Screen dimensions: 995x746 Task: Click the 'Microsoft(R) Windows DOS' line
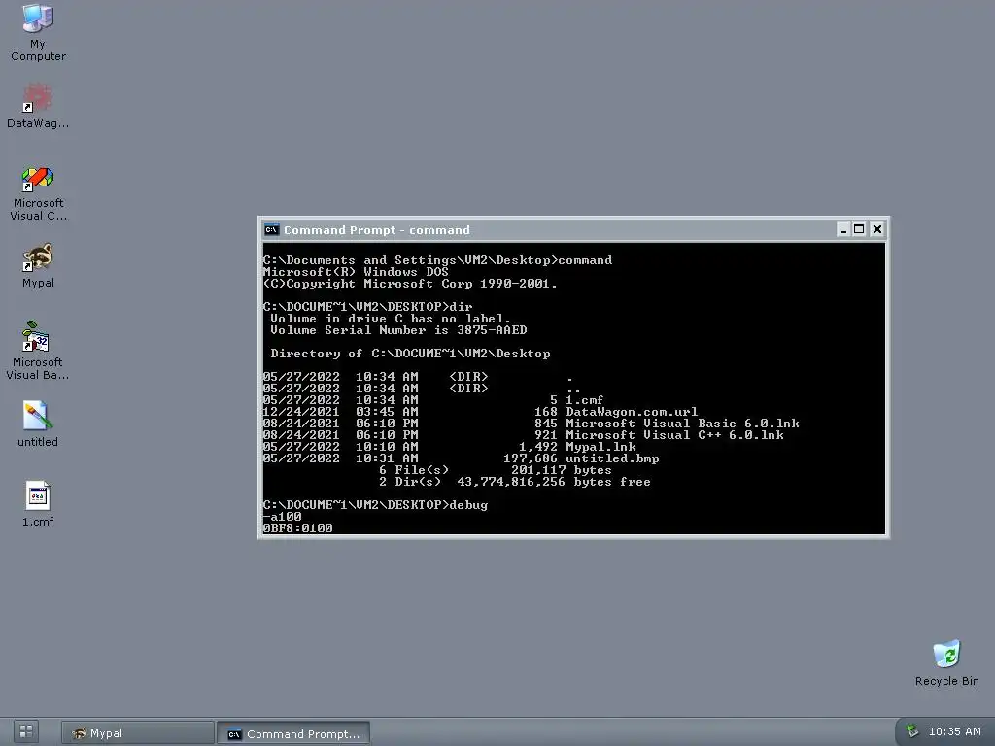[x=356, y=272]
